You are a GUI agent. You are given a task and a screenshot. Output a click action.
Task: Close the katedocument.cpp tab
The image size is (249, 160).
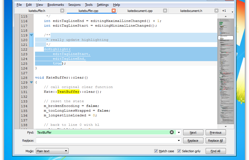(165, 11)
